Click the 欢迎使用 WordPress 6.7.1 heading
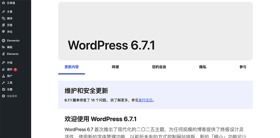280x138 pixels. [101, 119]
